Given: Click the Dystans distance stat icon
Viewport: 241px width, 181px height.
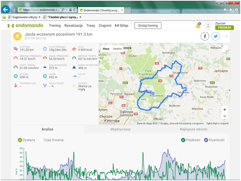Looking at the screenshot, I should 15,49.
